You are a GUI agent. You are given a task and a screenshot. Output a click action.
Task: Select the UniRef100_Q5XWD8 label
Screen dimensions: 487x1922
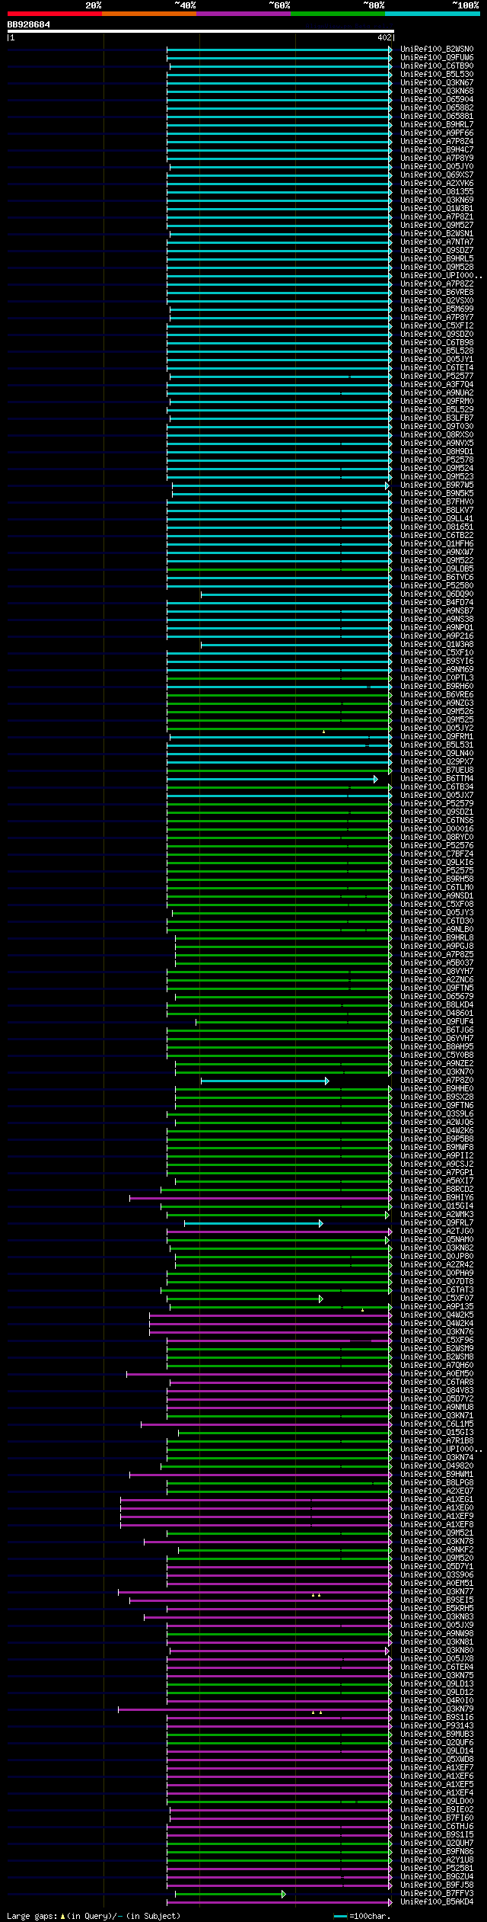tap(437, 1760)
